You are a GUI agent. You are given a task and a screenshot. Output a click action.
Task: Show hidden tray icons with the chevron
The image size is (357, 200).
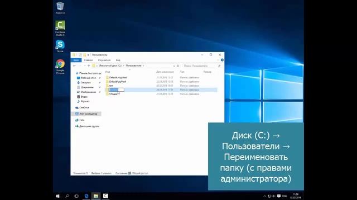click(x=264, y=196)
